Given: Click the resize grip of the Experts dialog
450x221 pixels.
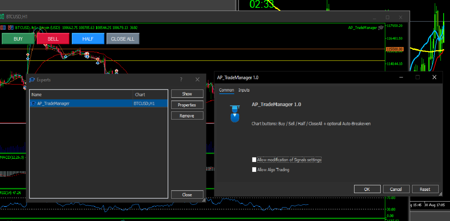Looking at the screenshot, I should pyautogui.click(x=204, y=200).
